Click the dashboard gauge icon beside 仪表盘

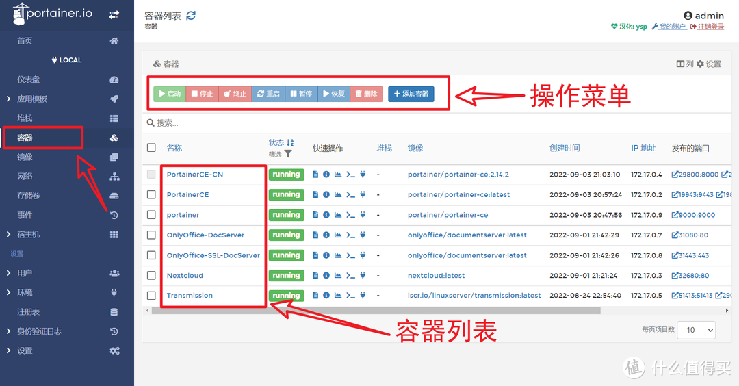[114, 79]
